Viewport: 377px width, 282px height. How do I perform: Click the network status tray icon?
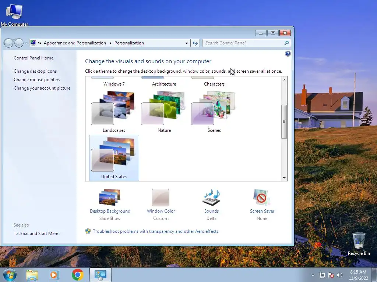click(322, 275)
